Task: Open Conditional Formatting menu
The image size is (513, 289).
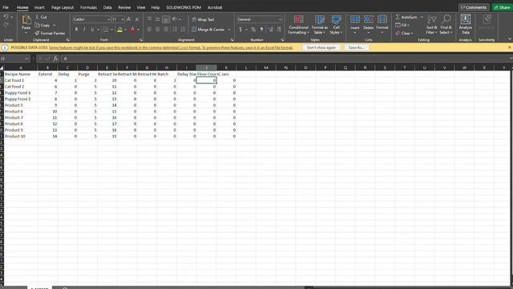Action: (298, 25)
